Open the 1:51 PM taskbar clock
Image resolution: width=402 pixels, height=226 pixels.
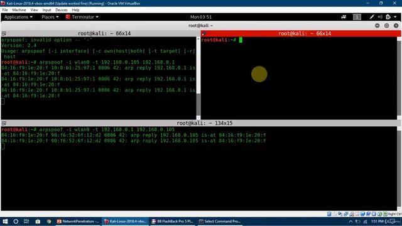pos(378,222)
